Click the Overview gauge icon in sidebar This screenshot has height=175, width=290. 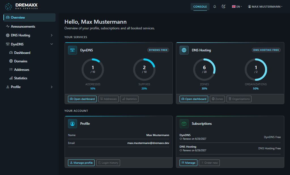(x=8, y=17)
